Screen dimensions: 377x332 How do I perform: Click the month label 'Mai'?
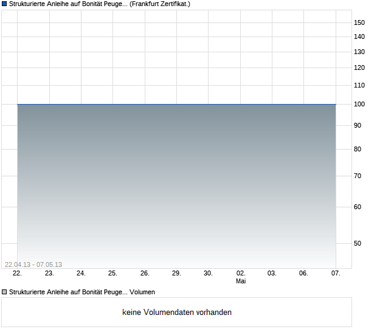coord(241,281)
